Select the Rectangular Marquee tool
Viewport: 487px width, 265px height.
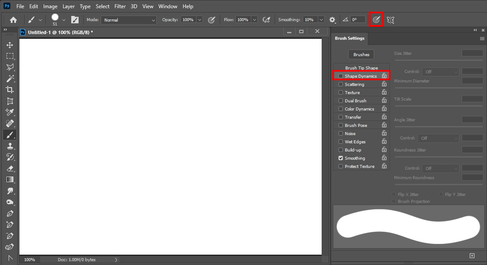pos(10,56)
